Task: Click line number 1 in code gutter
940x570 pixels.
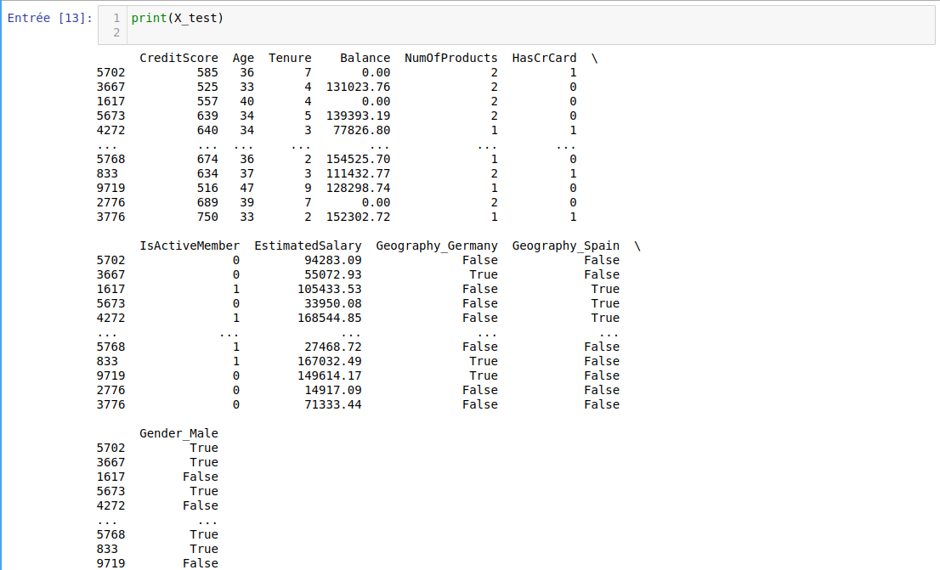Action: (116, 18)
